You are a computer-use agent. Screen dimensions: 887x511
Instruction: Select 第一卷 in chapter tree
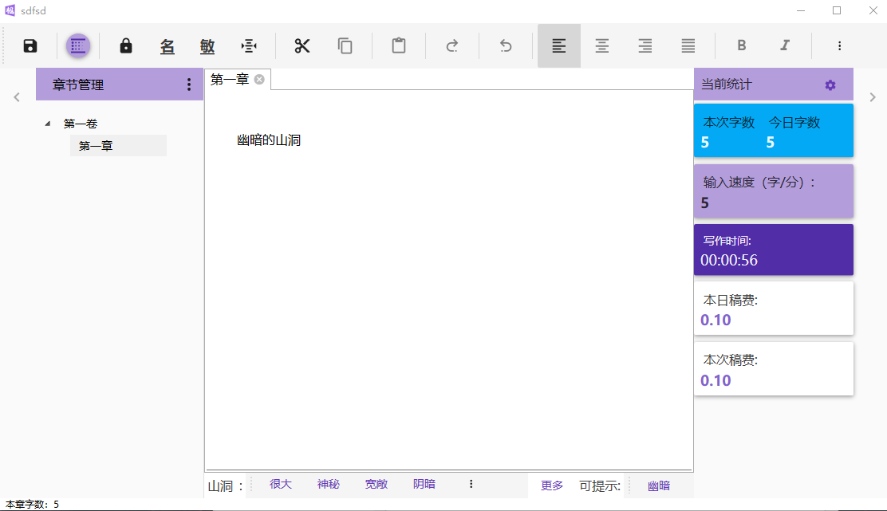tap(81, 124)
